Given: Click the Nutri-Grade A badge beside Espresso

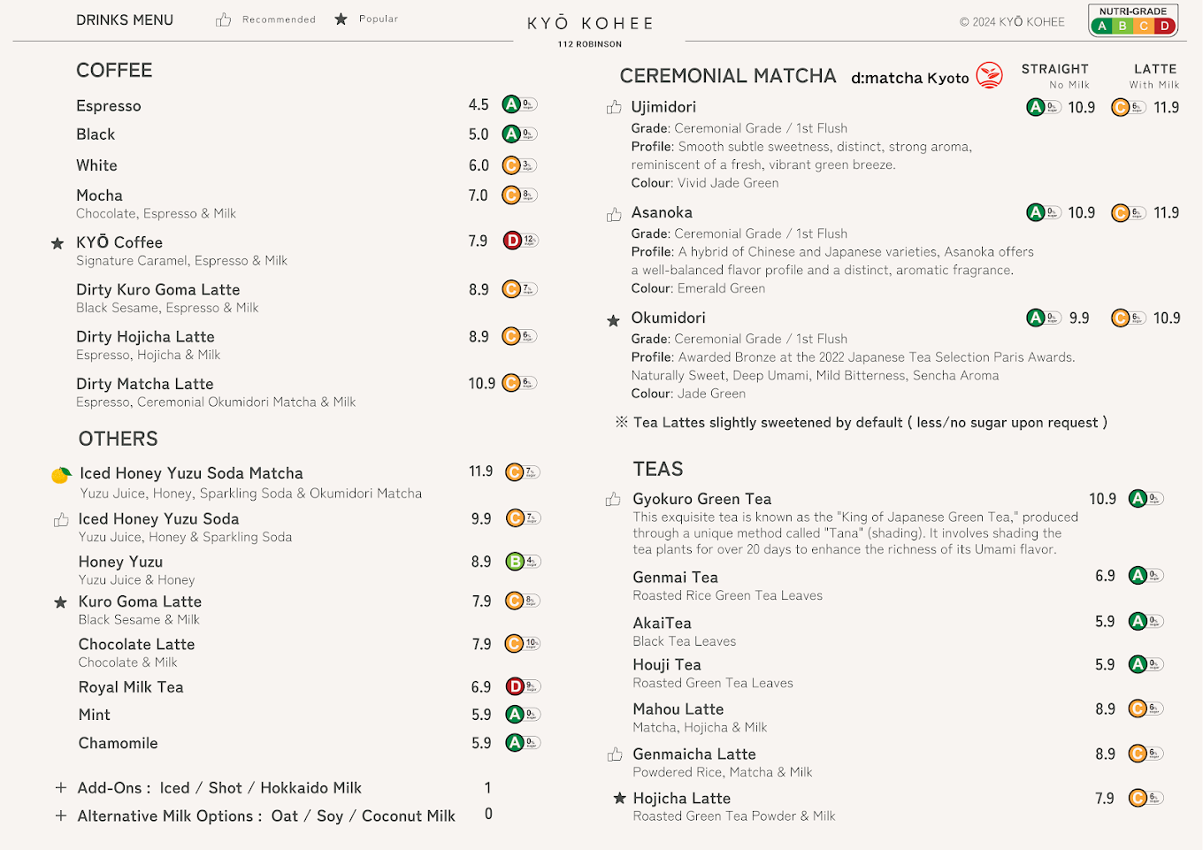Looking at the screenshot, I should (x=519, y=104).
